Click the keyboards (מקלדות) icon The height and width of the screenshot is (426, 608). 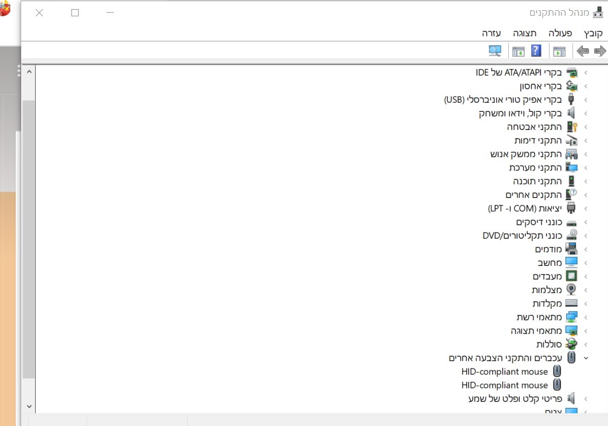coord(572,303)
